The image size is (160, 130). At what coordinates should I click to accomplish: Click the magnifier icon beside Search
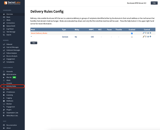(4, 35)
